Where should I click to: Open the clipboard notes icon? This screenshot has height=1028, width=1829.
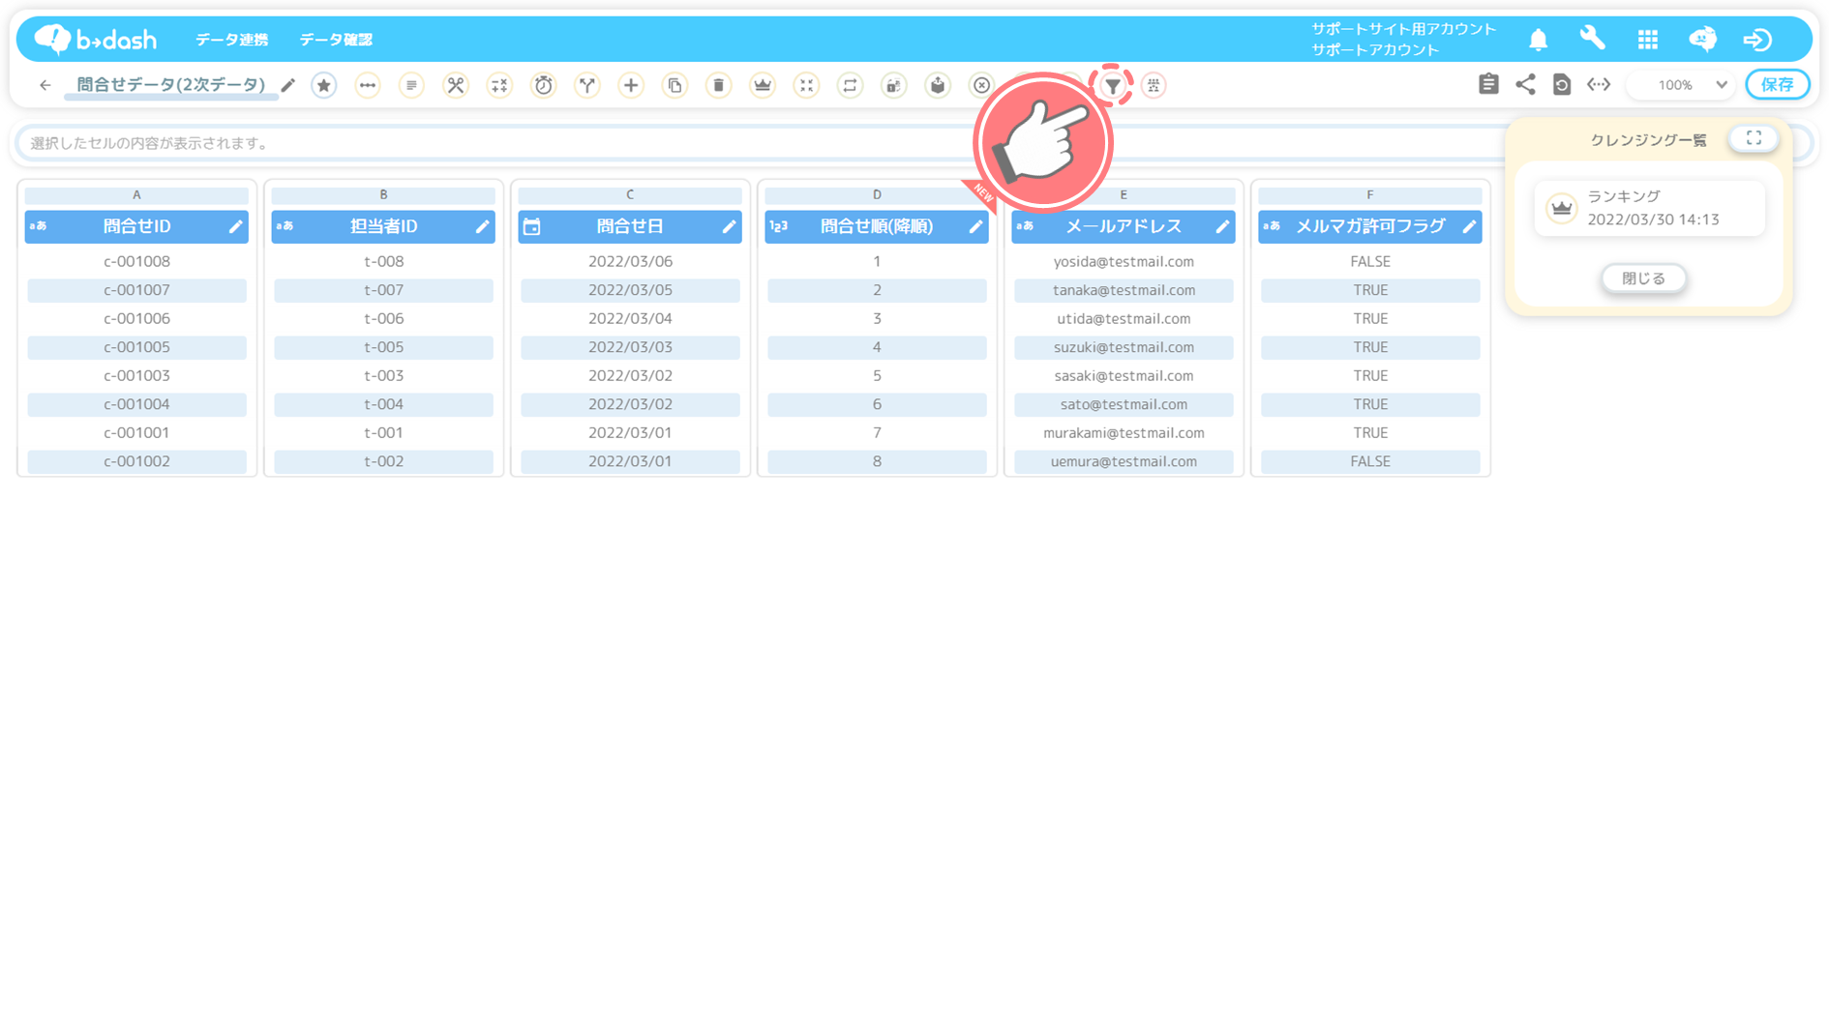point(1488,84)
